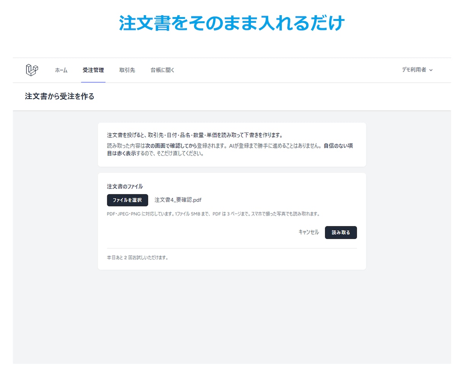Click the remaining tries text 本日あと 2 回
Viewport: 464px width, 386px height.
(137, 258)
